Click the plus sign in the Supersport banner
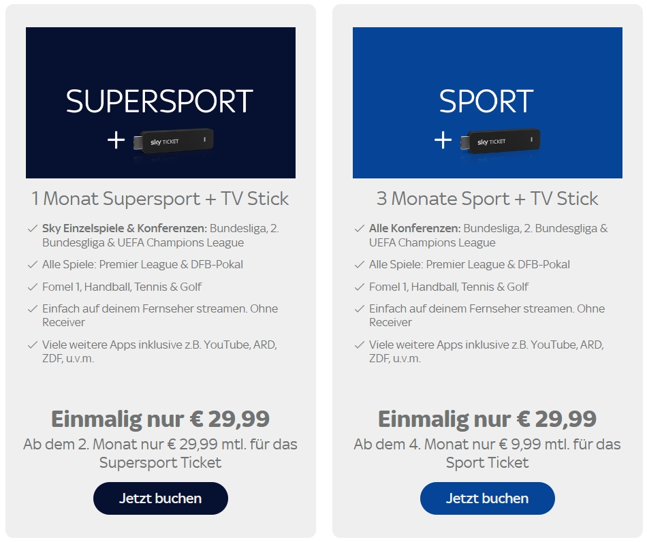 pos(116,140)
